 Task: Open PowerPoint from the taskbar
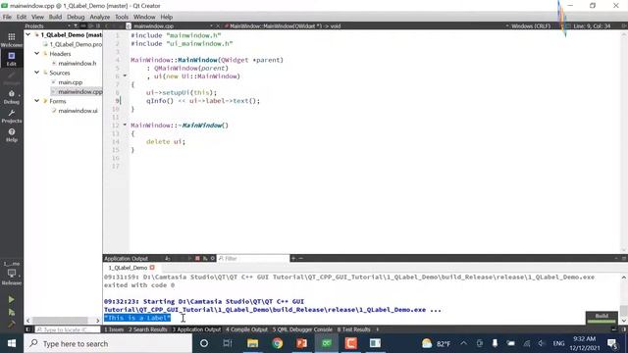[x=301, y=343]
